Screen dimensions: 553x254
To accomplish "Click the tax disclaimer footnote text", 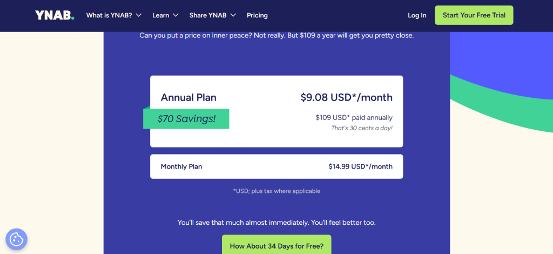I will tap(276, 191).
